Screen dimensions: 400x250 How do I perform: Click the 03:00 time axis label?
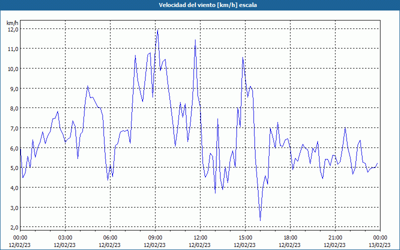65,238
